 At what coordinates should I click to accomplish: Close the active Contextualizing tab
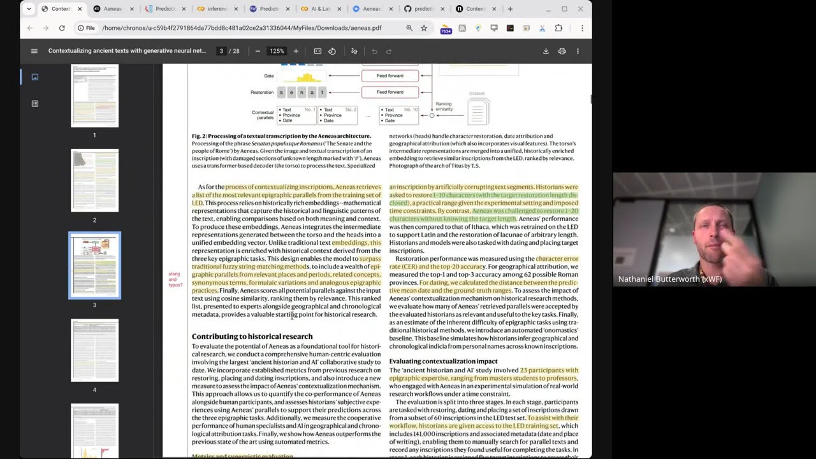coord(79,9)
